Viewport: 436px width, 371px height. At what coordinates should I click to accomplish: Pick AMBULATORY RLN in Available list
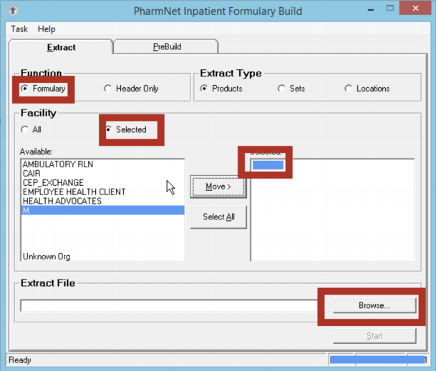tap(58, 164)
